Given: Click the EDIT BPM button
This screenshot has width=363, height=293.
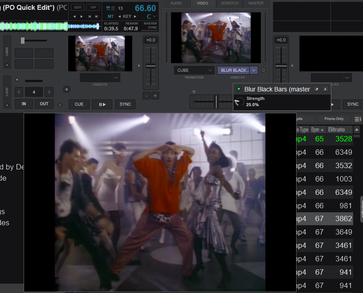Looking at the screenshot, I should 78,8.
